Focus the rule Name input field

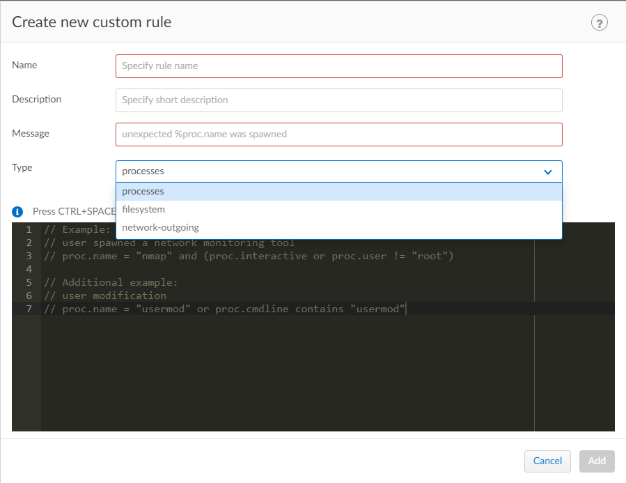coord(339,66)
